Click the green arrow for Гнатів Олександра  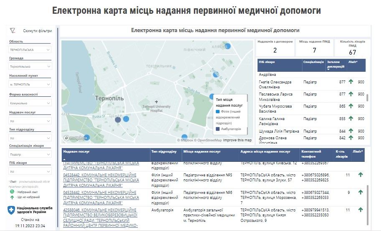(x=351, y=82)
